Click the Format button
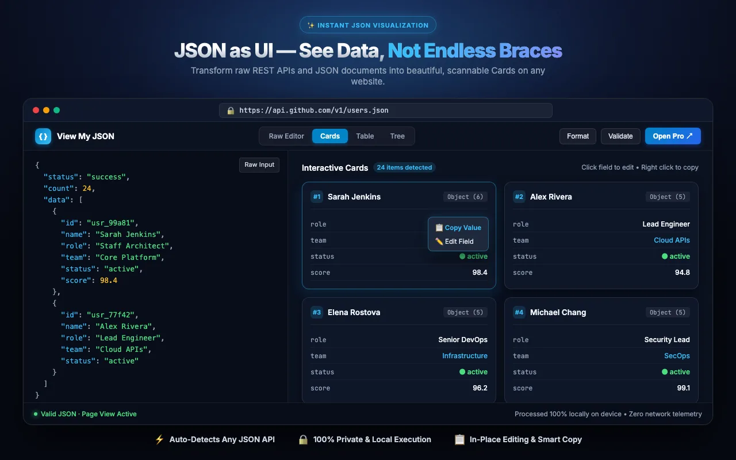The height and width of the screenshot is (460, 736). [578, 136]
